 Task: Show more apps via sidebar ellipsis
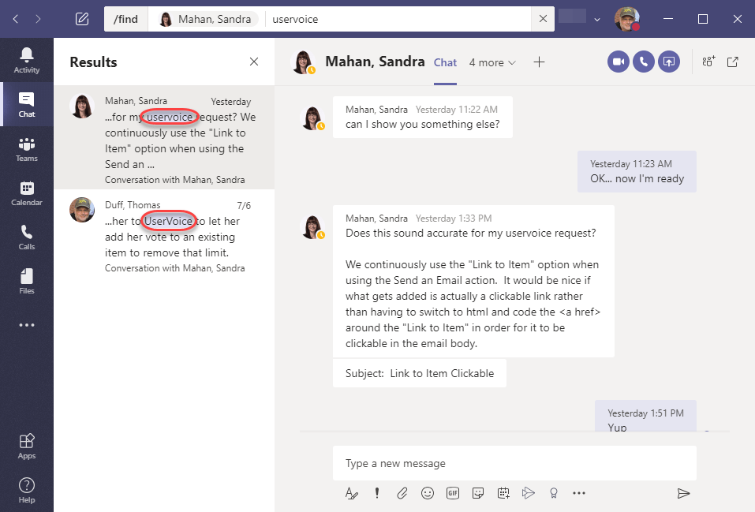[x=27, y=325]
